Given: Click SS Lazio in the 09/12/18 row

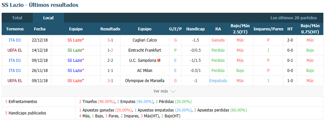Looking at the screenshot, I should tap(76, 60).
